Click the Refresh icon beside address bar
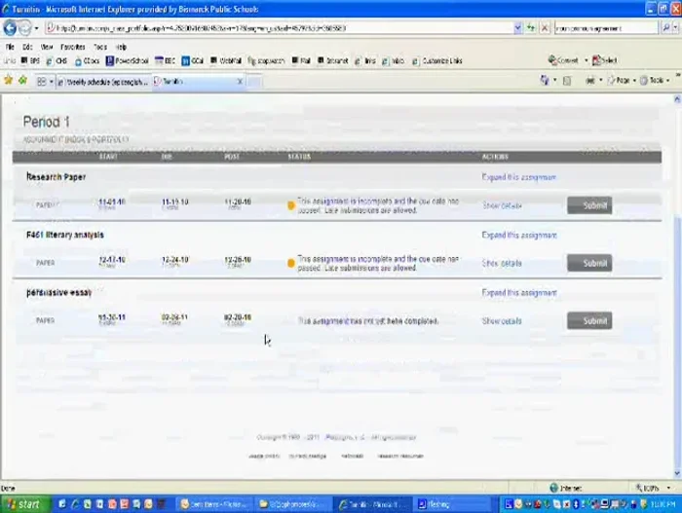Viewport: 682px width, 513px height. click(531, 28)
